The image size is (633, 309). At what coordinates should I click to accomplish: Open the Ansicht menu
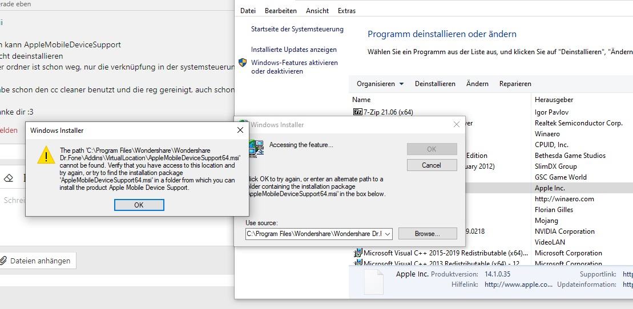pyautogui.click(x=317, y=11)
